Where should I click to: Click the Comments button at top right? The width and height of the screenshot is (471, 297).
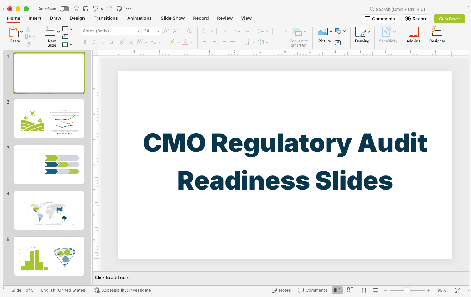tap(379, 19)
